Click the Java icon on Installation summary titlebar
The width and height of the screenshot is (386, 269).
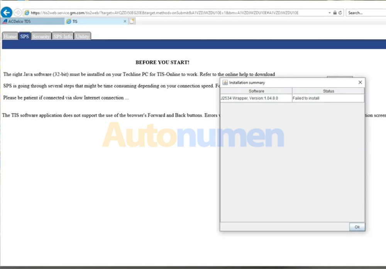(x=224, y=82)
